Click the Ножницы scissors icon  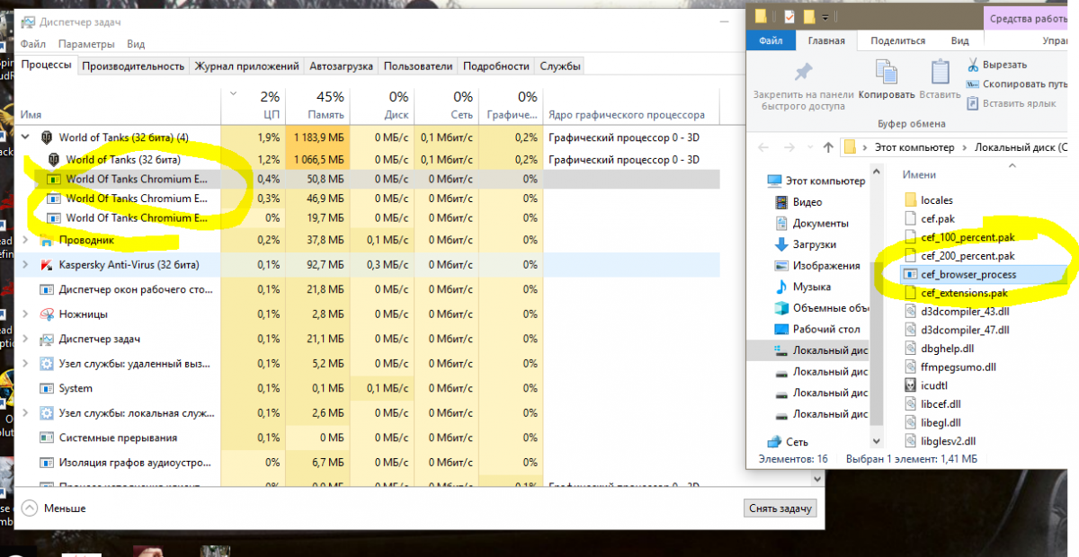tap(47, 314)
